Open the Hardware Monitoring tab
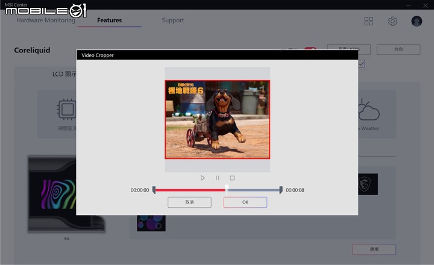The height and width of the screenshot is (265, 434). [x=46, y=20]
